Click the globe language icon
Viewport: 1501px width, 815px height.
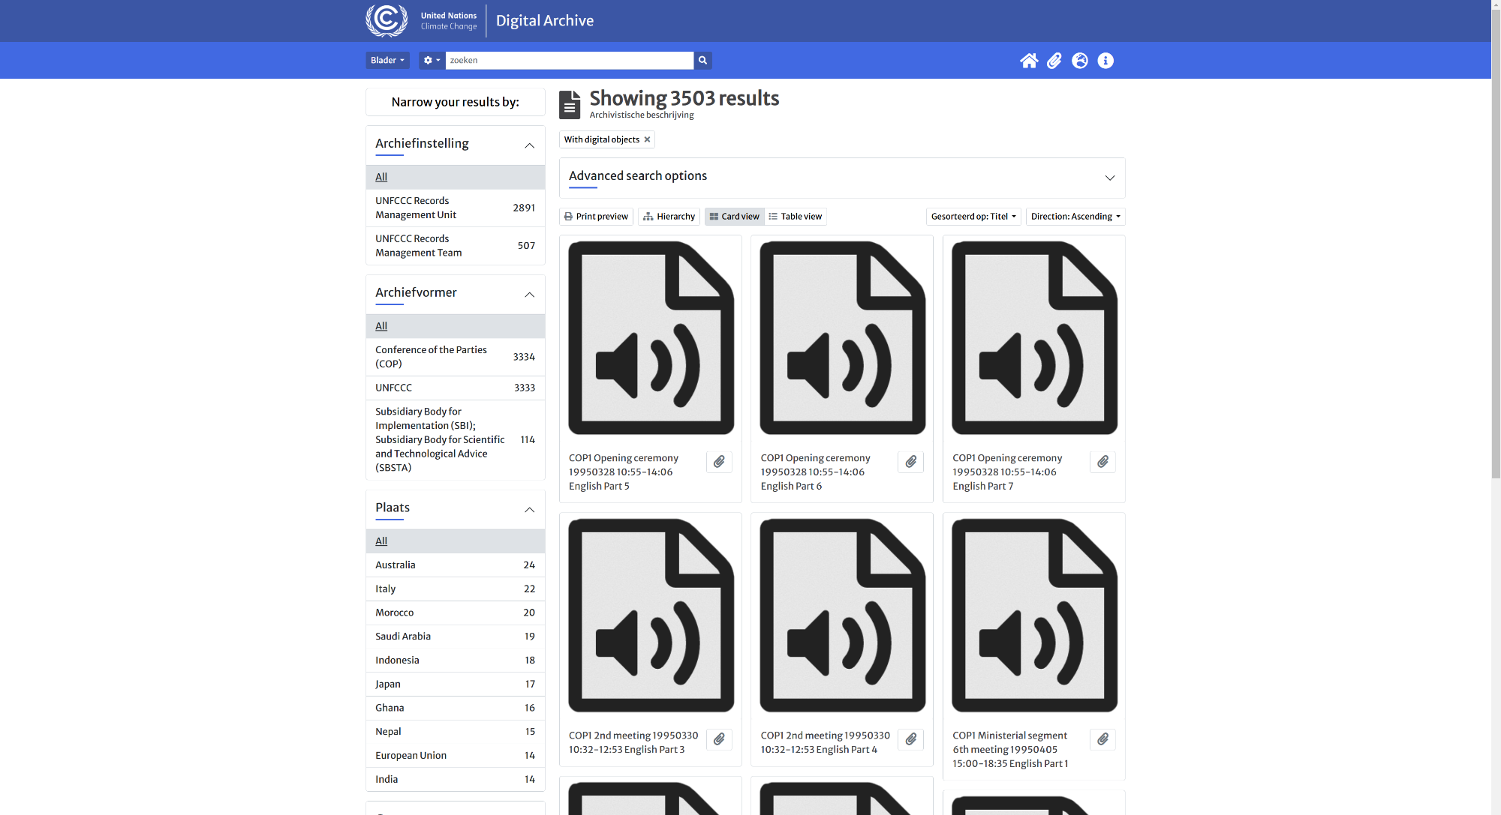point(1080,61)
